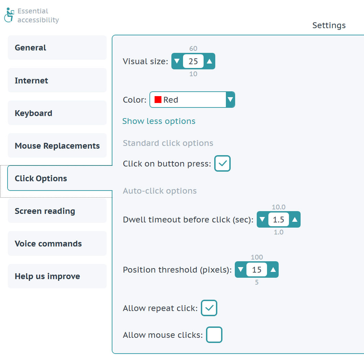The width and height of the screenshot is (364, 356).
Task: Enable Allow mouse clicks checkbox
Action: [214, 335]
